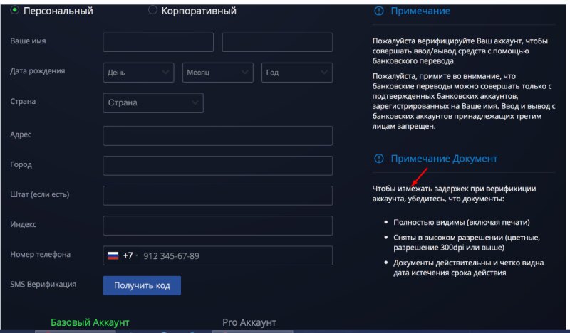Select the Персональный account type
This screenshot has height=333, width=570.
[x=15, y=11]
